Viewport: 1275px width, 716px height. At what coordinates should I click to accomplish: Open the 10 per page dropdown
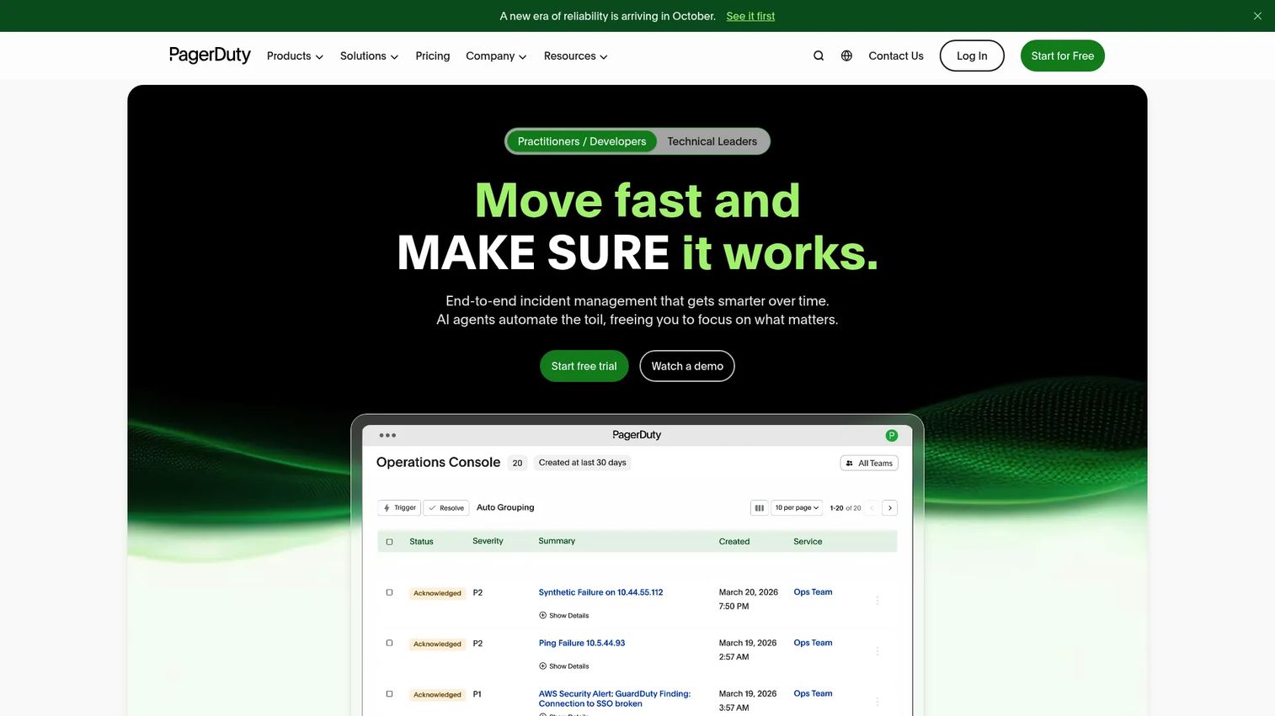pyautogui.click(x=797, y=508)
